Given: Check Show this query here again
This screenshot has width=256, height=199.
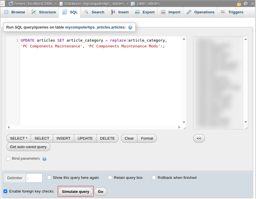Looking at the screenshot, I should click(x=49, y=178).
